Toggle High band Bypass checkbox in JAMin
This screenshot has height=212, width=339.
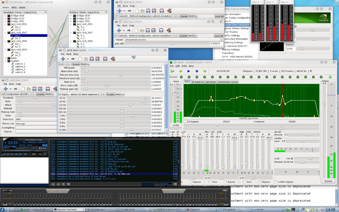pyautogui.click(x=260, y=182)
